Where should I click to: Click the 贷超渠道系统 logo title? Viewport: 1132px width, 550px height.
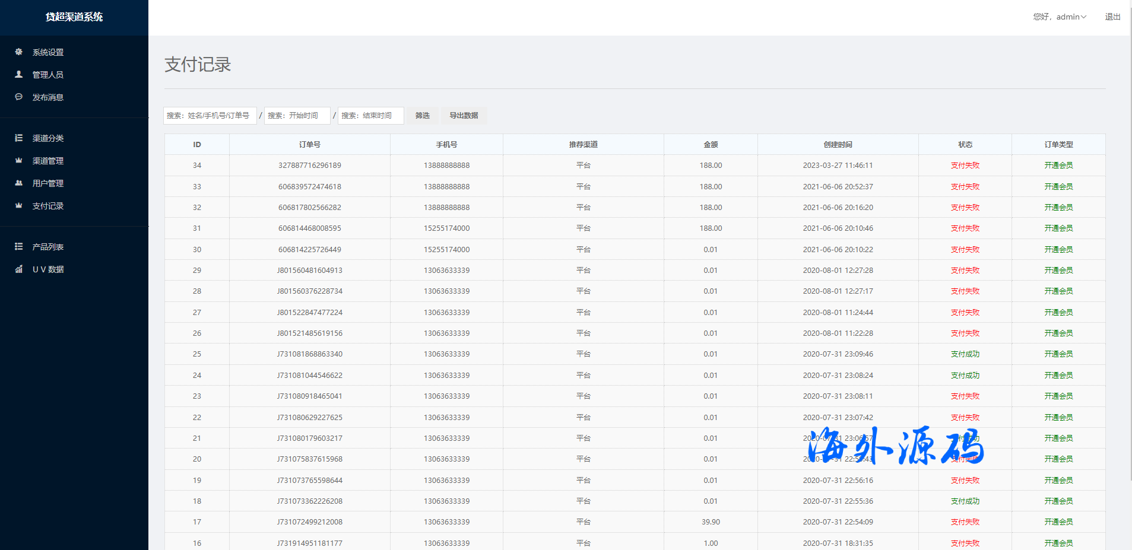[74, 17]
